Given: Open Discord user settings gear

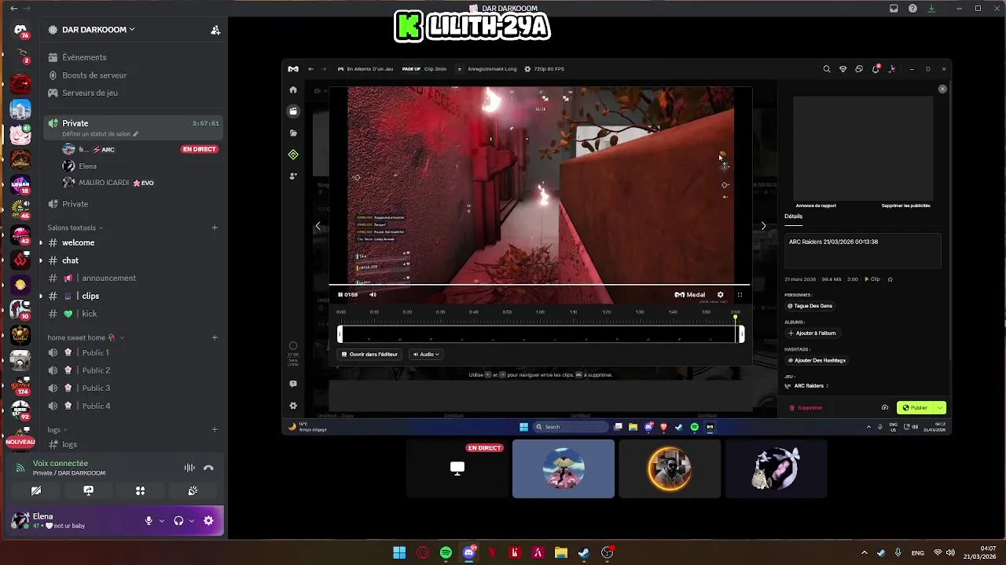Looking at the screenshot, I should point(208,520).
